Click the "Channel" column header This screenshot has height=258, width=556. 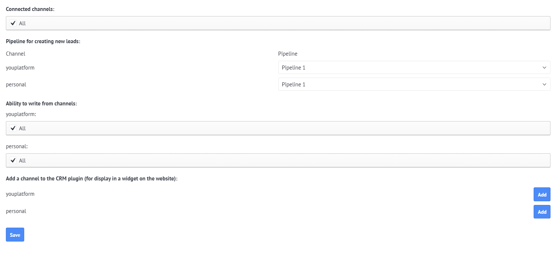(x=15, y=54)
